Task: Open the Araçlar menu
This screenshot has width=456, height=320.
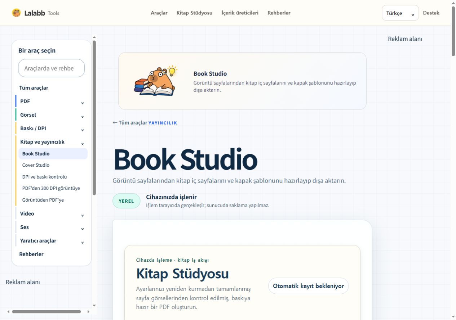Action: [x=159, y=13]
